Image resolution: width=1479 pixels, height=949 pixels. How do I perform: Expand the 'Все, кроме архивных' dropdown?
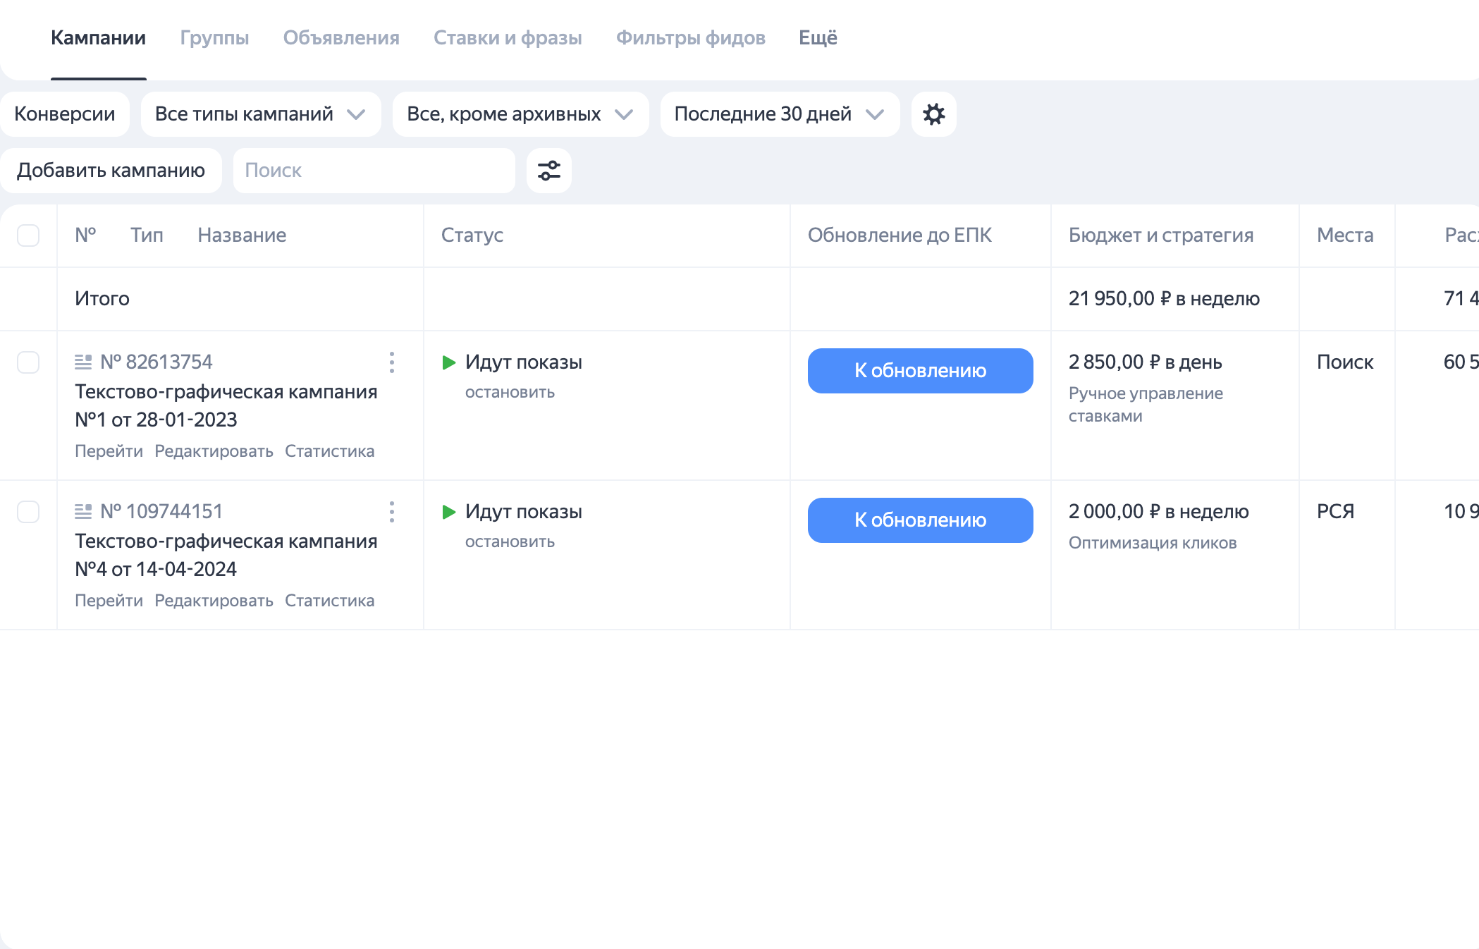[x=520, y=114]
